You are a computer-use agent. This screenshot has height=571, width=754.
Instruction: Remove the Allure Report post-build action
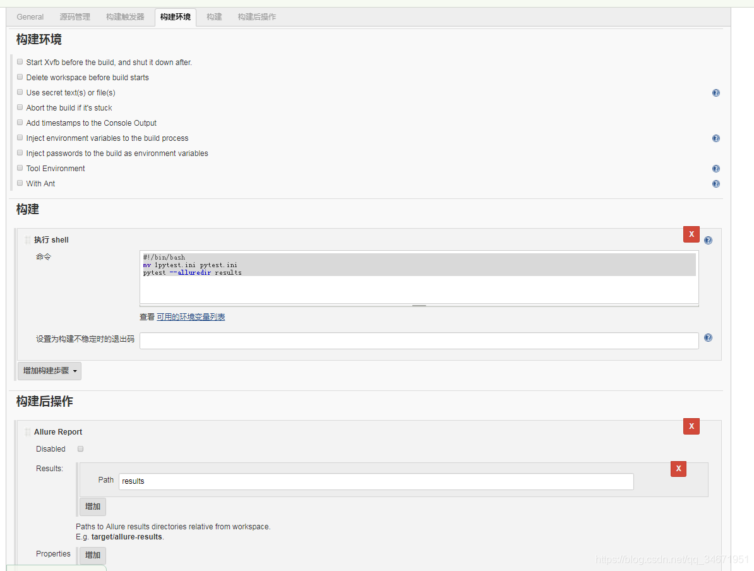point(691,426)
